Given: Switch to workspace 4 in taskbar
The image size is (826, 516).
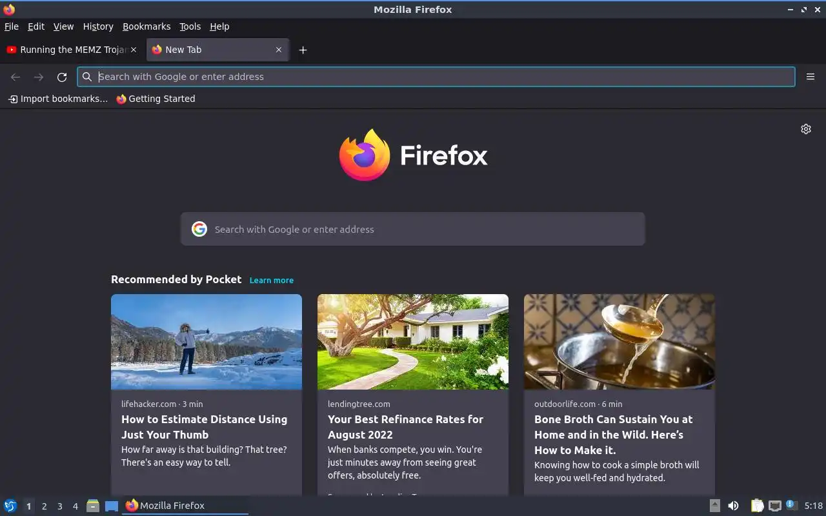Looking at the screenshot, I should (x=75, y=506).
